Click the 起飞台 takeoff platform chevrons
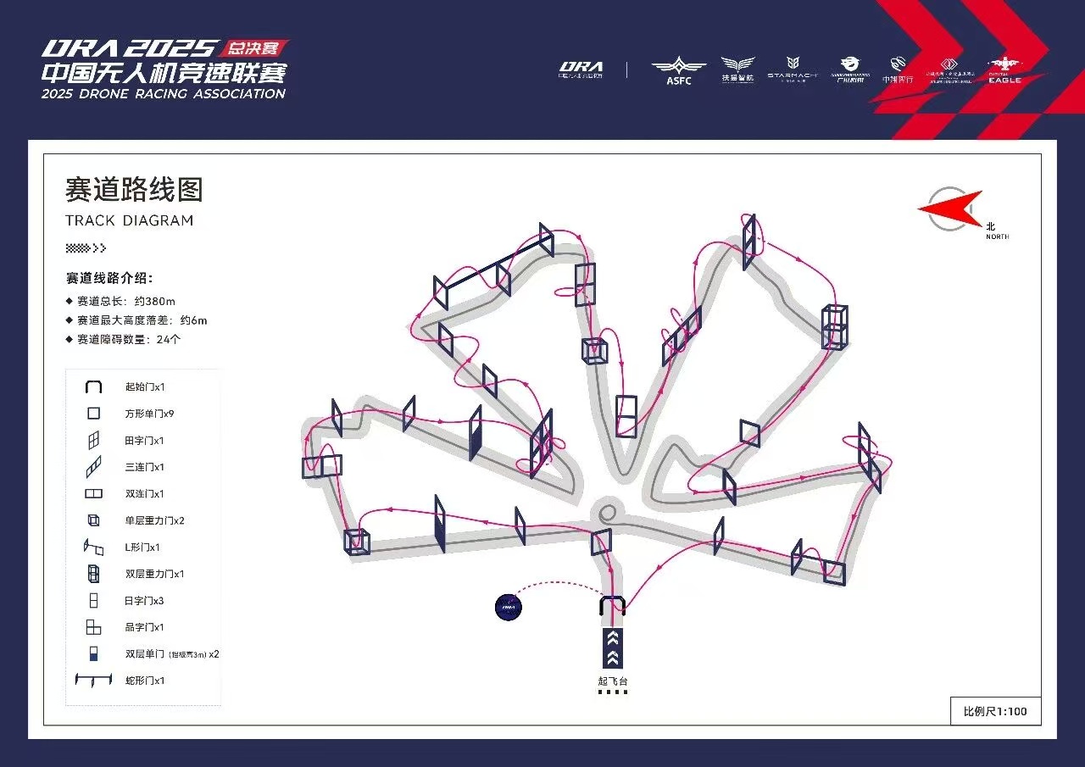1085x767 pixels. 613,648
